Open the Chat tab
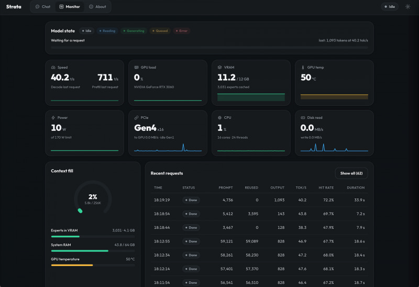Viewport: 419px width, 287px height. [43, 7]
